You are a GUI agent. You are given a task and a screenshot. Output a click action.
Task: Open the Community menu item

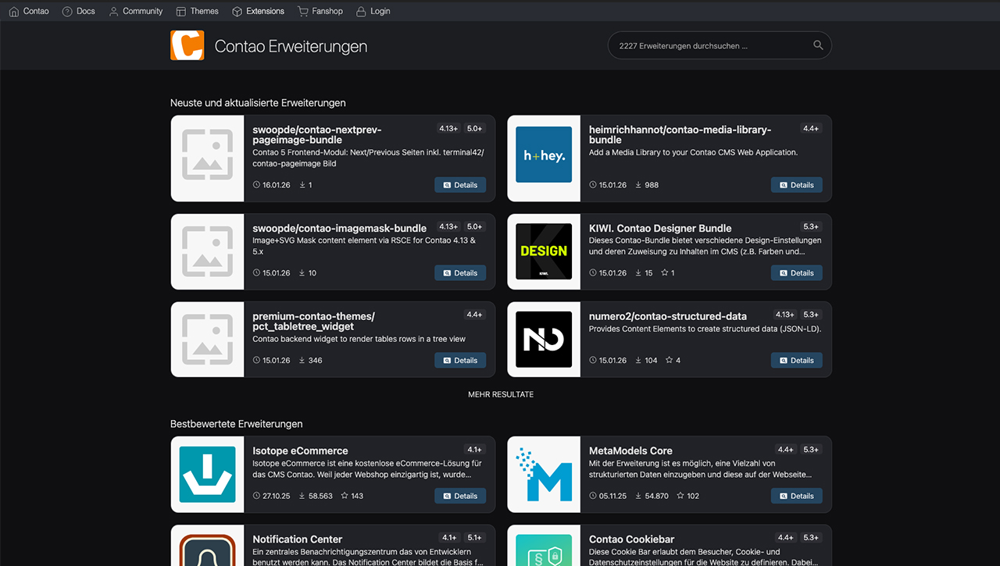coord(135,11)
